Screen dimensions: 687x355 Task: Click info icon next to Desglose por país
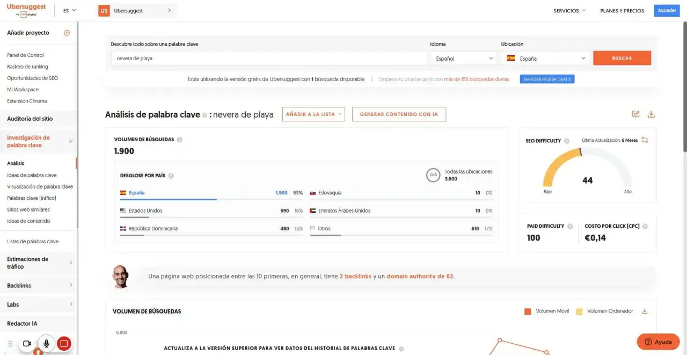(x=171, y=176)
